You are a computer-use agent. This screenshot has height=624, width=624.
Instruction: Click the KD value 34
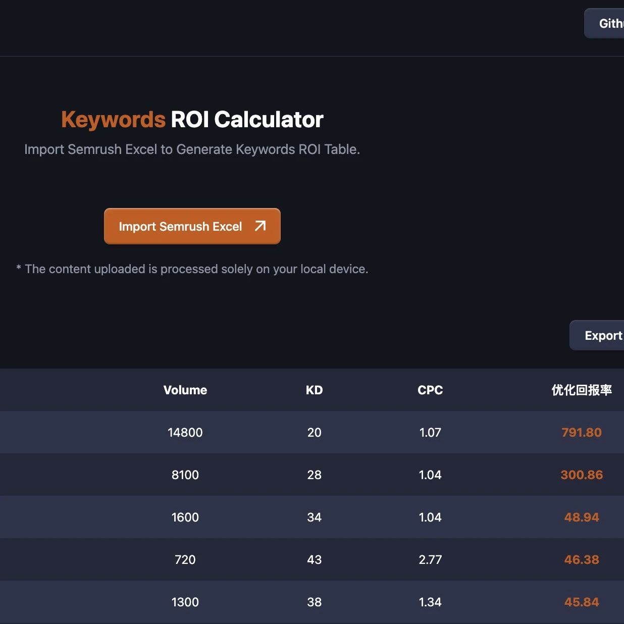coord(314,517)
